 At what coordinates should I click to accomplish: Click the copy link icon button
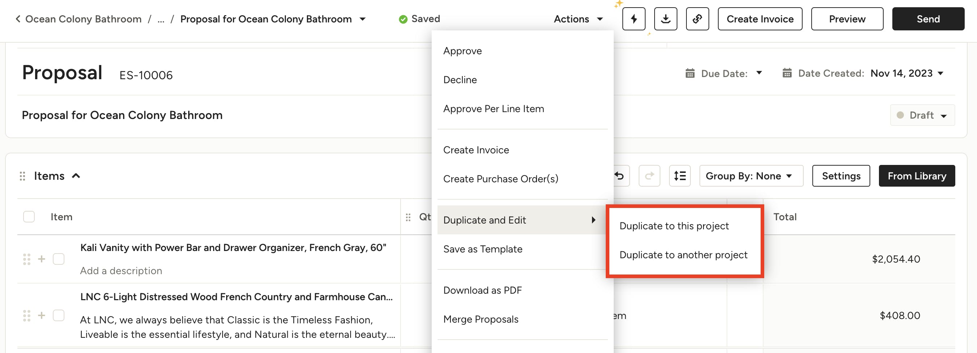[697, 18]
